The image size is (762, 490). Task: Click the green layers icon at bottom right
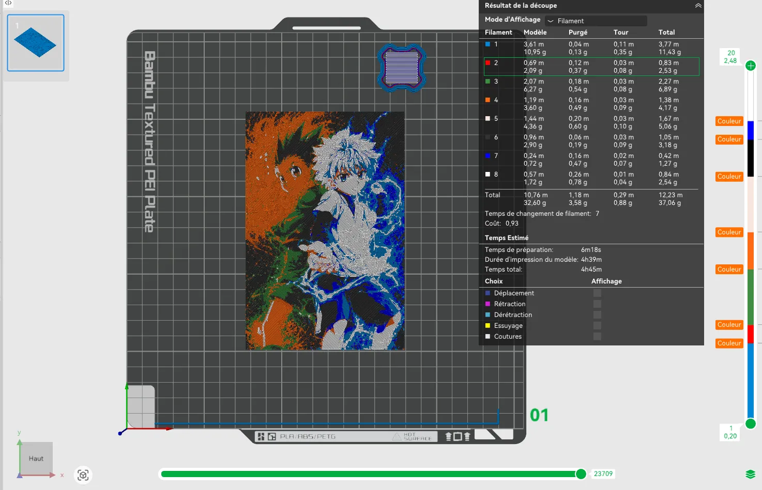(751, 475)
